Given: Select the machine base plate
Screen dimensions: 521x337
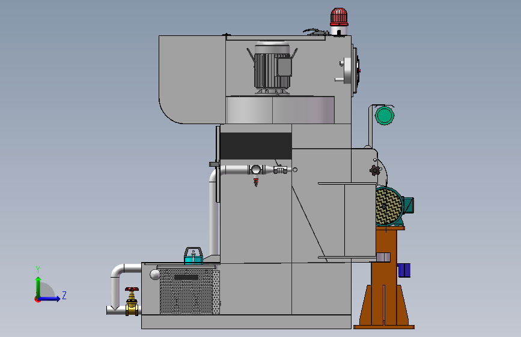Looking at the screenshot, I should (246, 322).
